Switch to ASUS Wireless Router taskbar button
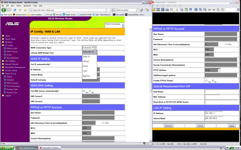241x150 pixels. tap(26, 148)
